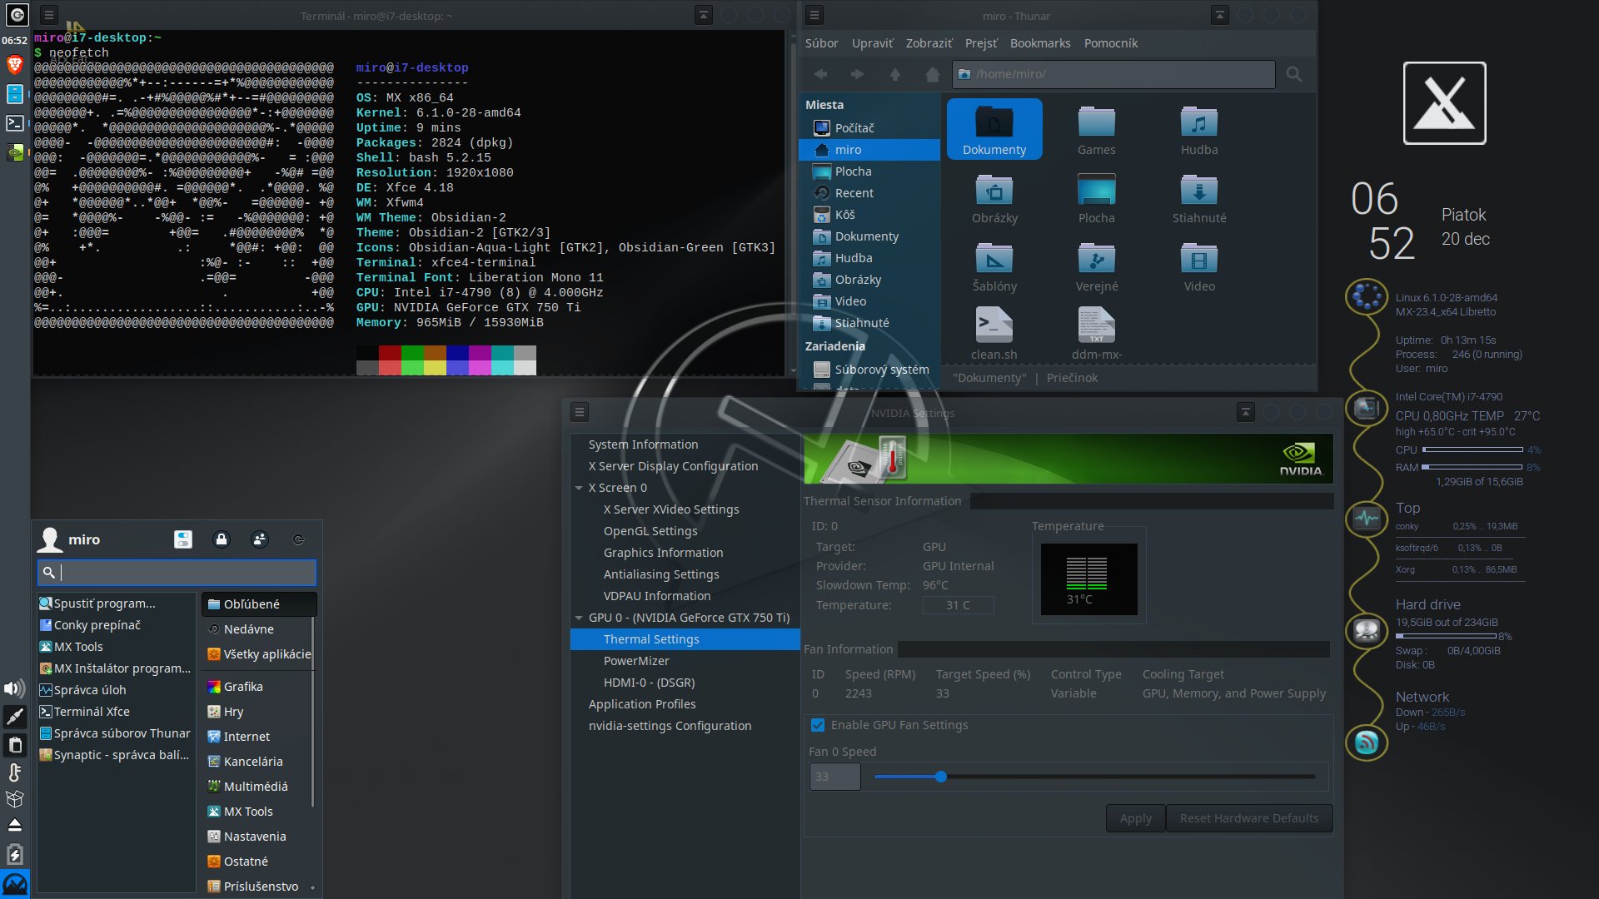The height and width of the screenshot is (899, 1599).
Task: Click Reset Hardware Defaults button
Action: (1250, 817)
